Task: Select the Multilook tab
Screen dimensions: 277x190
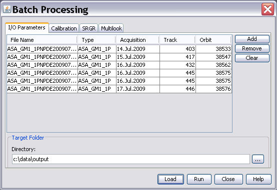Action: pyautogui.click(x=111, y=28)
